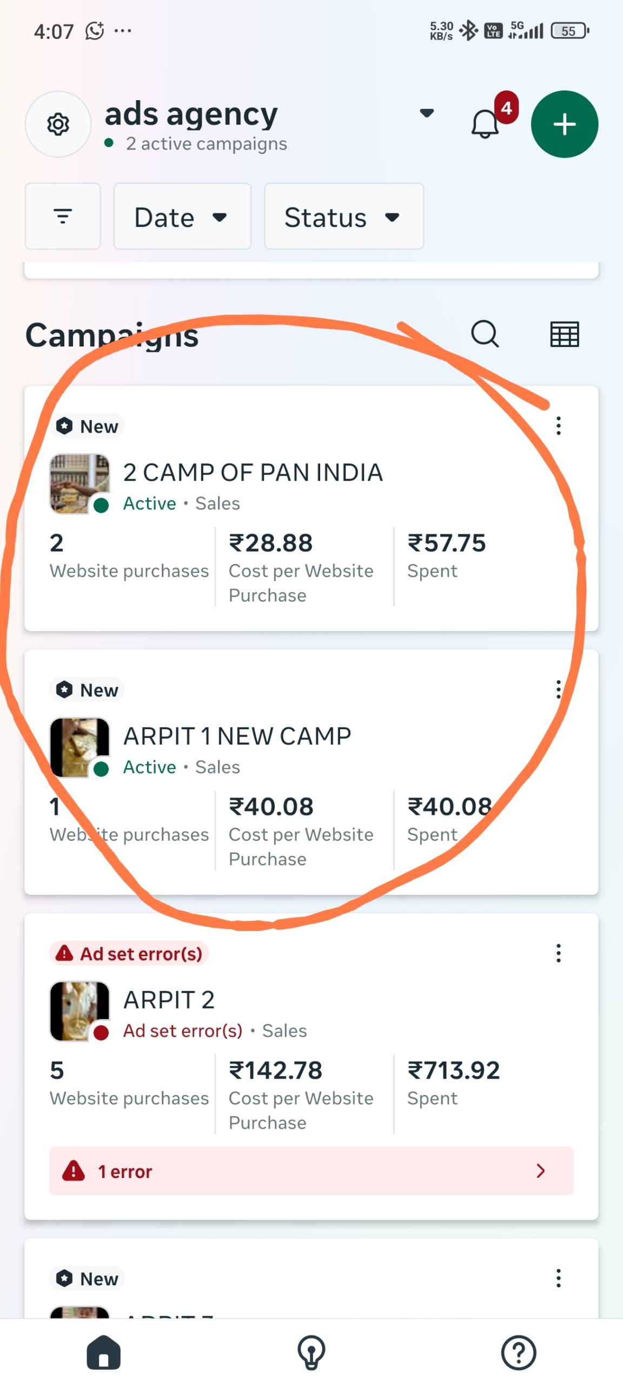Tap ARPIT 1 NEW CAMP thumbnail

coord(79,747)
